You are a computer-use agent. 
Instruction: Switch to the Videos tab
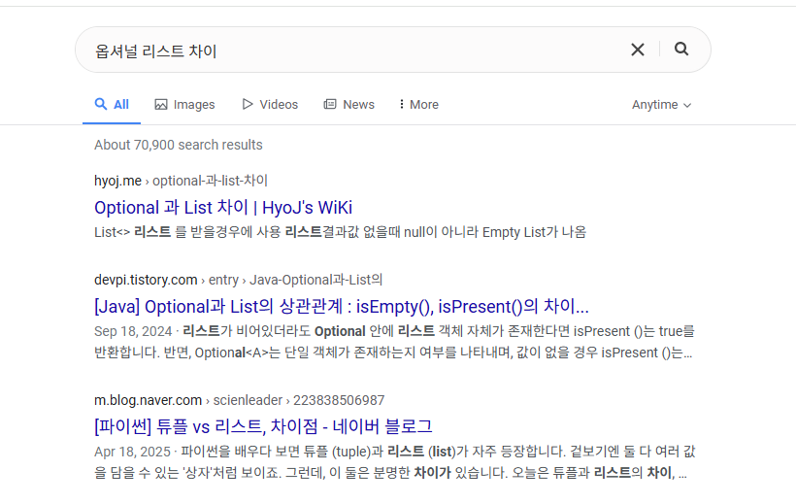click(270, 104)
